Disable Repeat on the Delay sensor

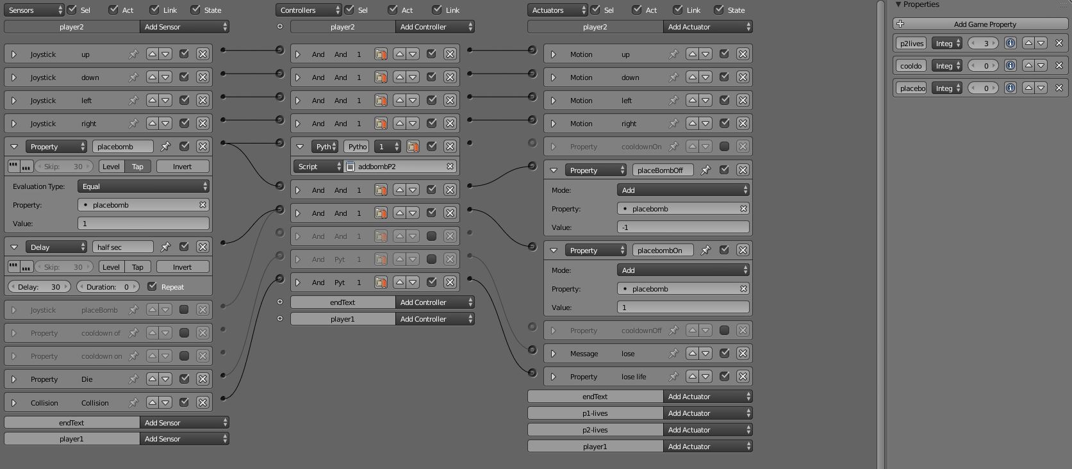pyautogui.click(x=152, y=286)
